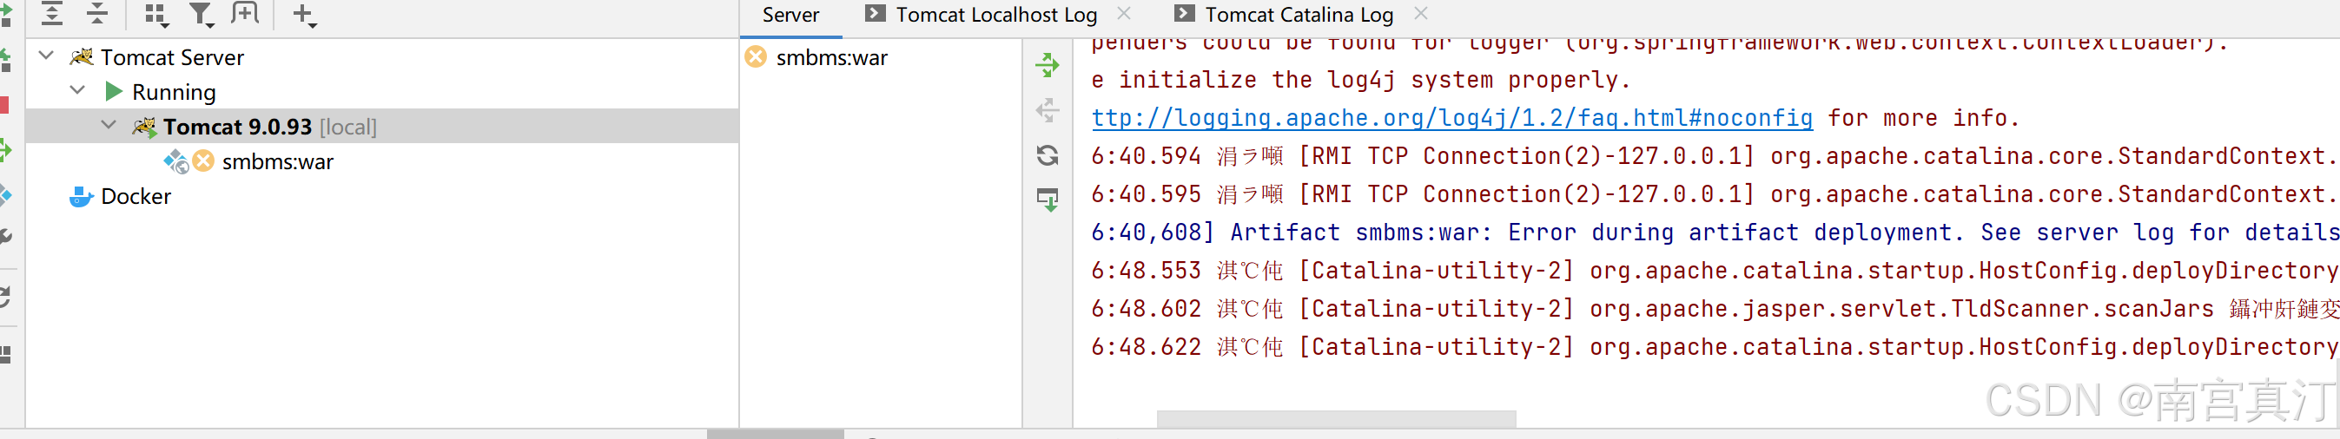Click the horizontal scrollbar under console
2340x439 pixels.
tap(1336, 418)
